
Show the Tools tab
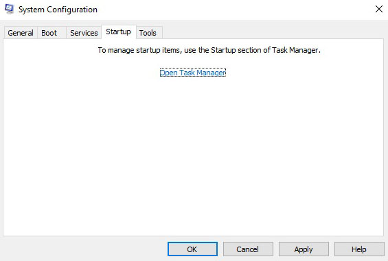coord(148,33)
